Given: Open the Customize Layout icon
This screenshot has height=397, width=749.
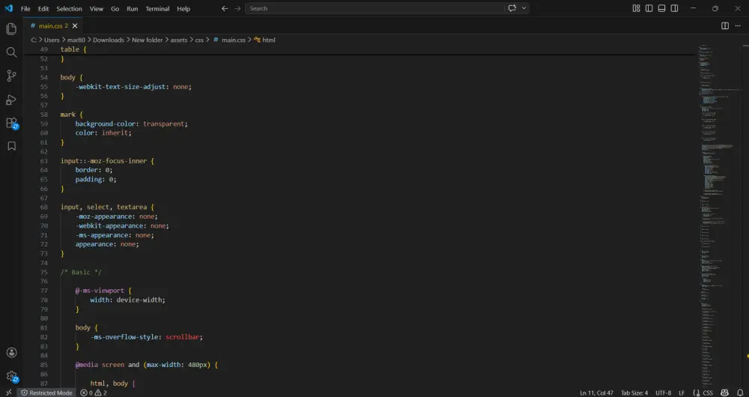Looking at the screenshot, I should (636, 8).
